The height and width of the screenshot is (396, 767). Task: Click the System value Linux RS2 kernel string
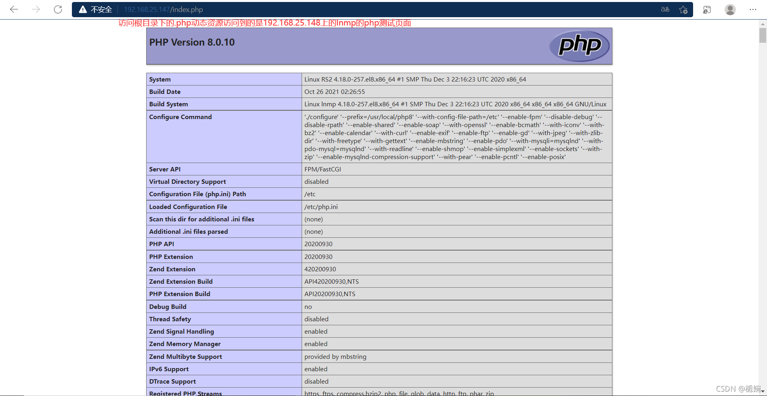click(x=415, y=80)
